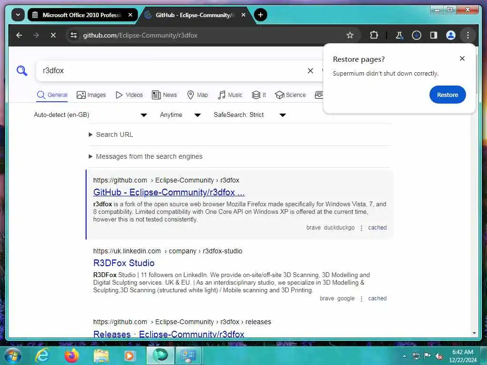Screen dimensions: 487x365
Task: Stop loading the page
Action: 53,35
